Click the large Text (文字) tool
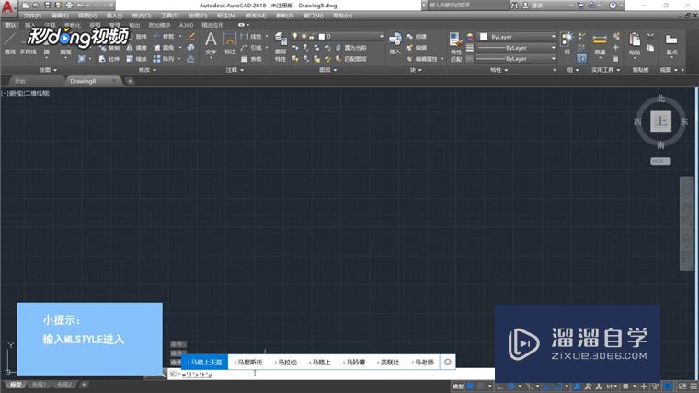Viewport: 699px width, 393px height. tap(211, 43)
